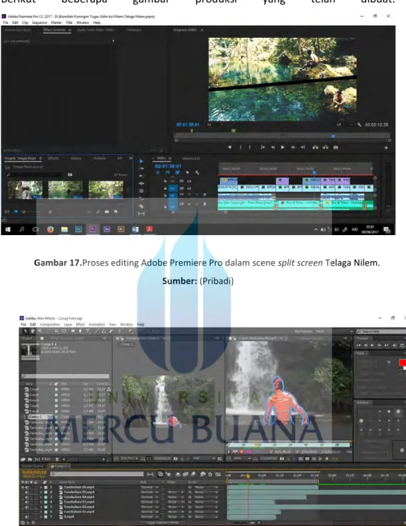This screenshot has height=526, width=406.
Task: Toggle lock on Premiere V2 track
Action: tap(165, 181)
